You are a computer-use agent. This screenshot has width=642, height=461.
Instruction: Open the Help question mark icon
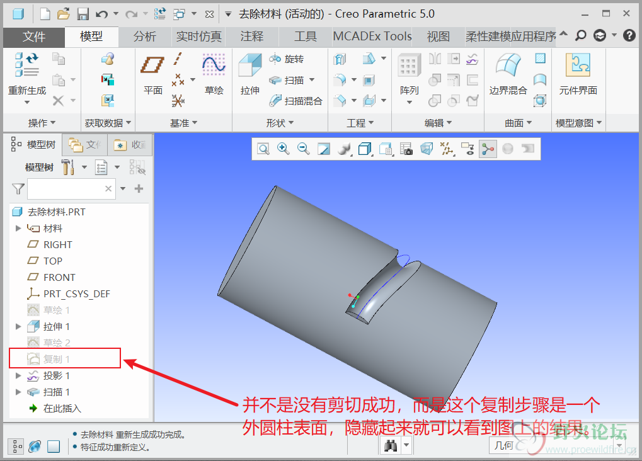629,36
